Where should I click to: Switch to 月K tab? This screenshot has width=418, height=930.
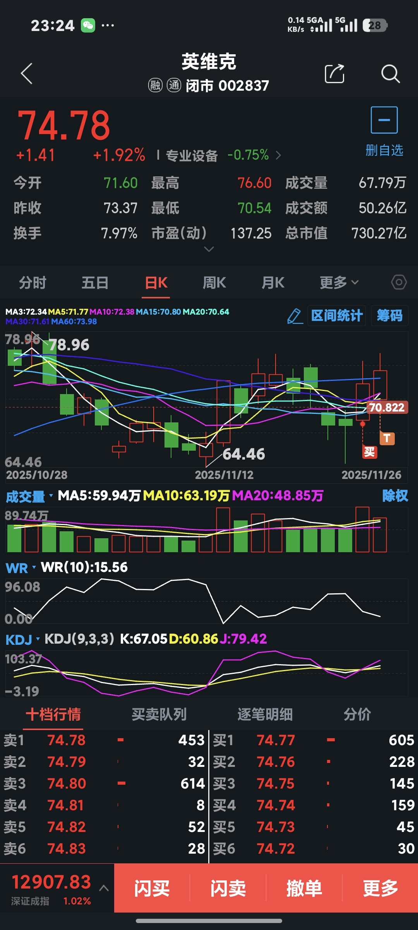[x=273, y=282]
